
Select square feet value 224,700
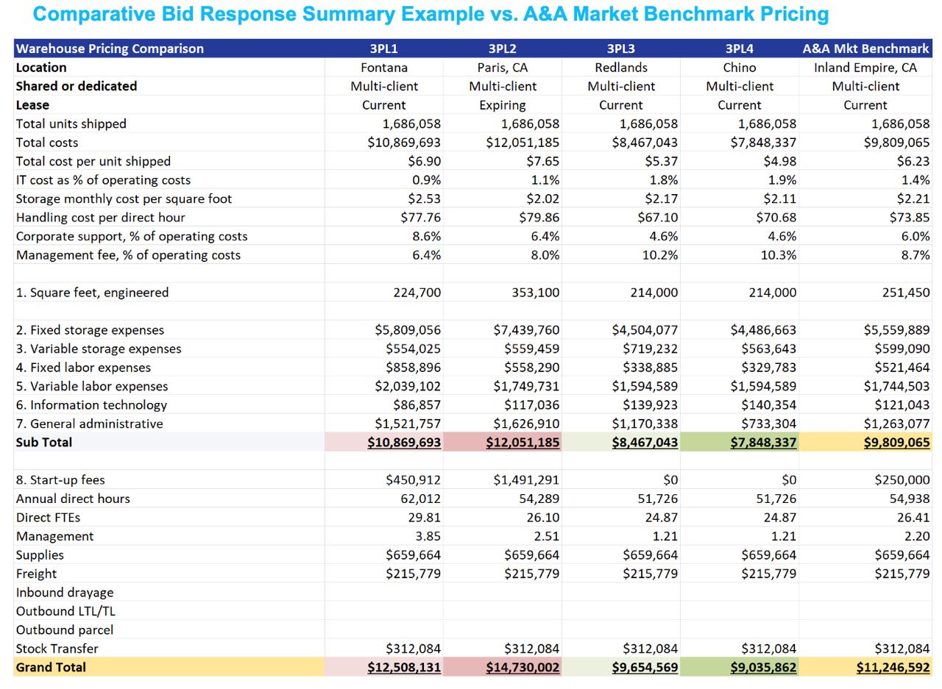tap(417, 293)
